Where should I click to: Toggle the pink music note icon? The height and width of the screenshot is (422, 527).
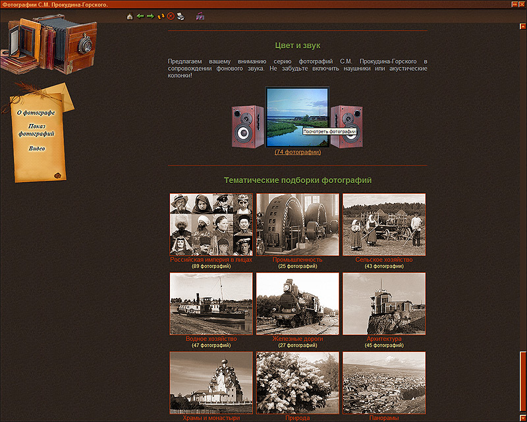click(x=200, y=16)
